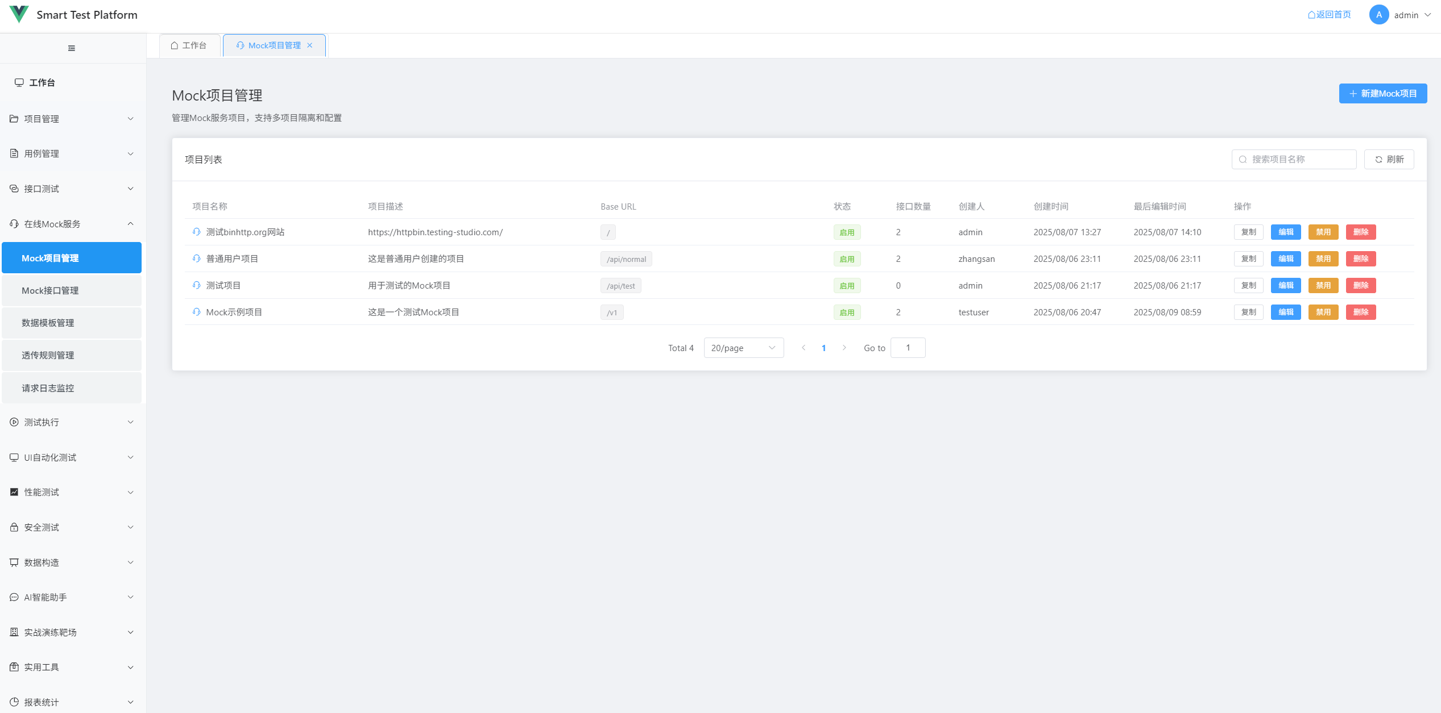Disable Mock示例项目 using its 禁用 button

[1323, 312]
